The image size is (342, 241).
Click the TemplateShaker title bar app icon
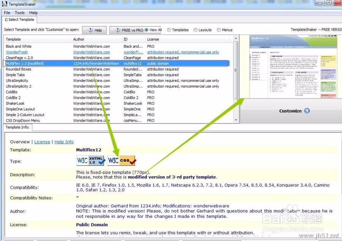(4, 4)
